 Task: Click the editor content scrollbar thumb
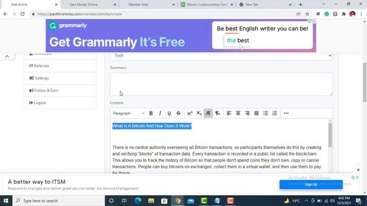tap(330, 135)
